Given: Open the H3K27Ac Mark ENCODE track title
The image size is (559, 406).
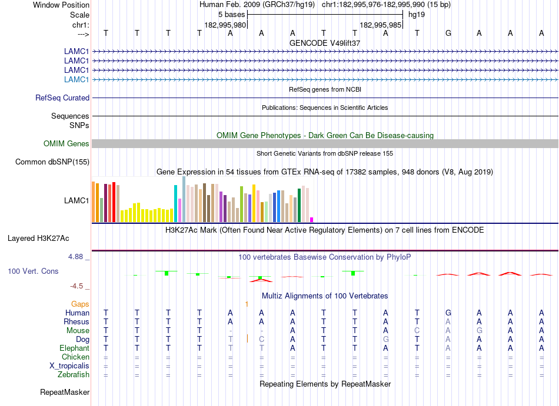Looking at the screenshot, I should tap(325, 230).
